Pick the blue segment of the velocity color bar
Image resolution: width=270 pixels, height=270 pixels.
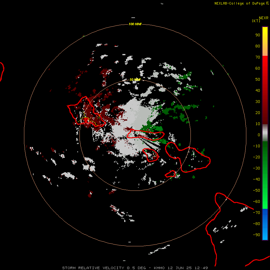[x=265, y=224]
